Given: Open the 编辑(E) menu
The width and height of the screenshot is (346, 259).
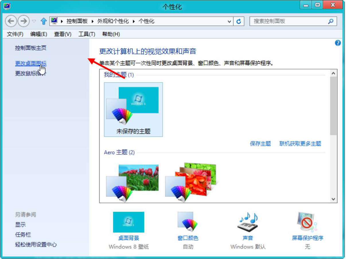Looking at the screenshot, I should click(38, 34).
